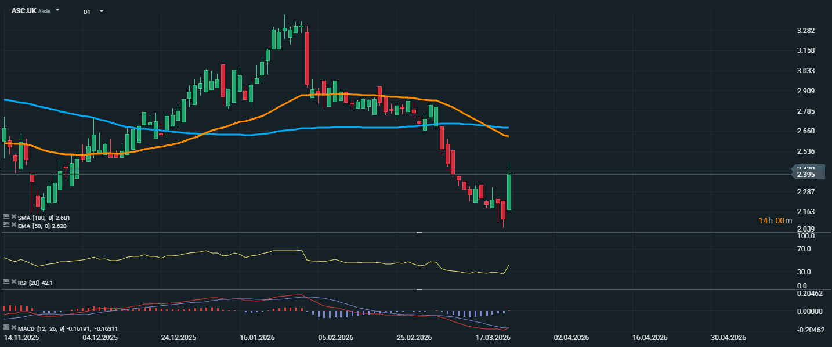The width and height of the screenshot is (832, 347).
Task: Click the ASC.UK symbol name
Action: click(24, 11)
